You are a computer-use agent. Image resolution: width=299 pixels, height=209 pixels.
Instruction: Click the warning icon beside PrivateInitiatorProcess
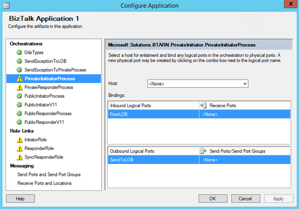tap(20, 79)
